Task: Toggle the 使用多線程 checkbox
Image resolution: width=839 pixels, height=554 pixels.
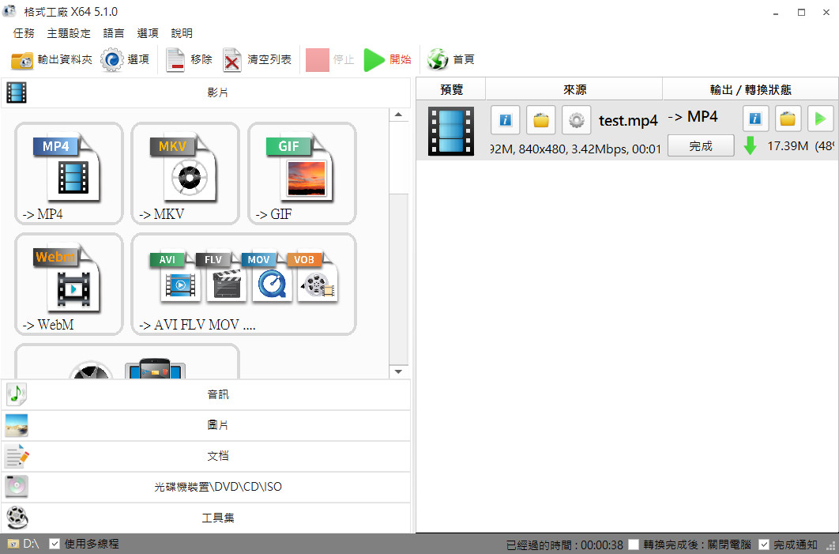Action: click(x=55, y=544)
